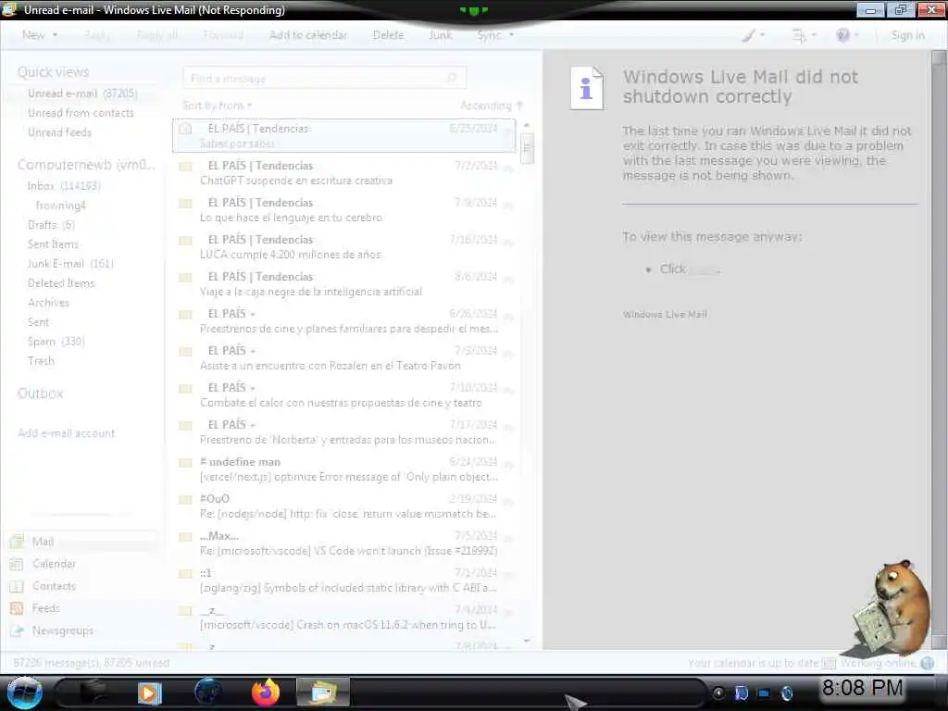Select Unread feeds quick view
Screen dimensions: 948x711
pyautogui.click(x=59, y=132)
